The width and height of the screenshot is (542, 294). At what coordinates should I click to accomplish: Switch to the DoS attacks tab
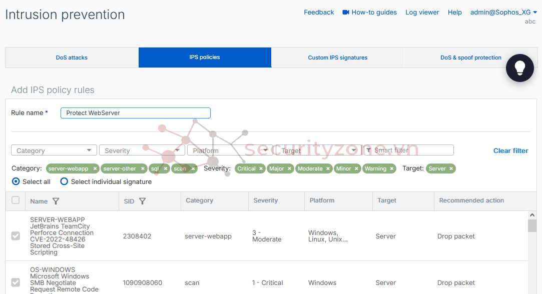[x=72, y=57]
